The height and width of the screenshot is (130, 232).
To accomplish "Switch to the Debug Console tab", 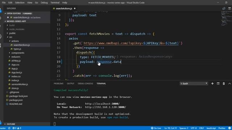I will 85,83.
